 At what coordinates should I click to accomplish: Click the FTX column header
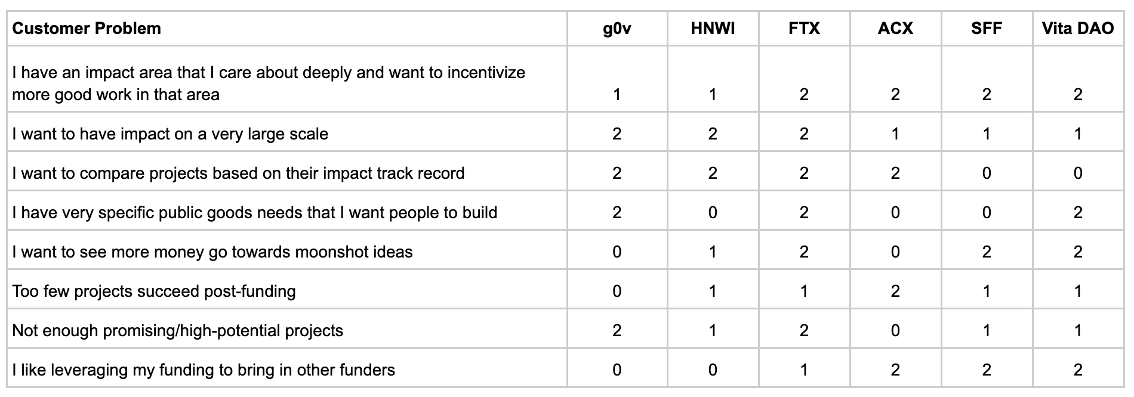804,29
